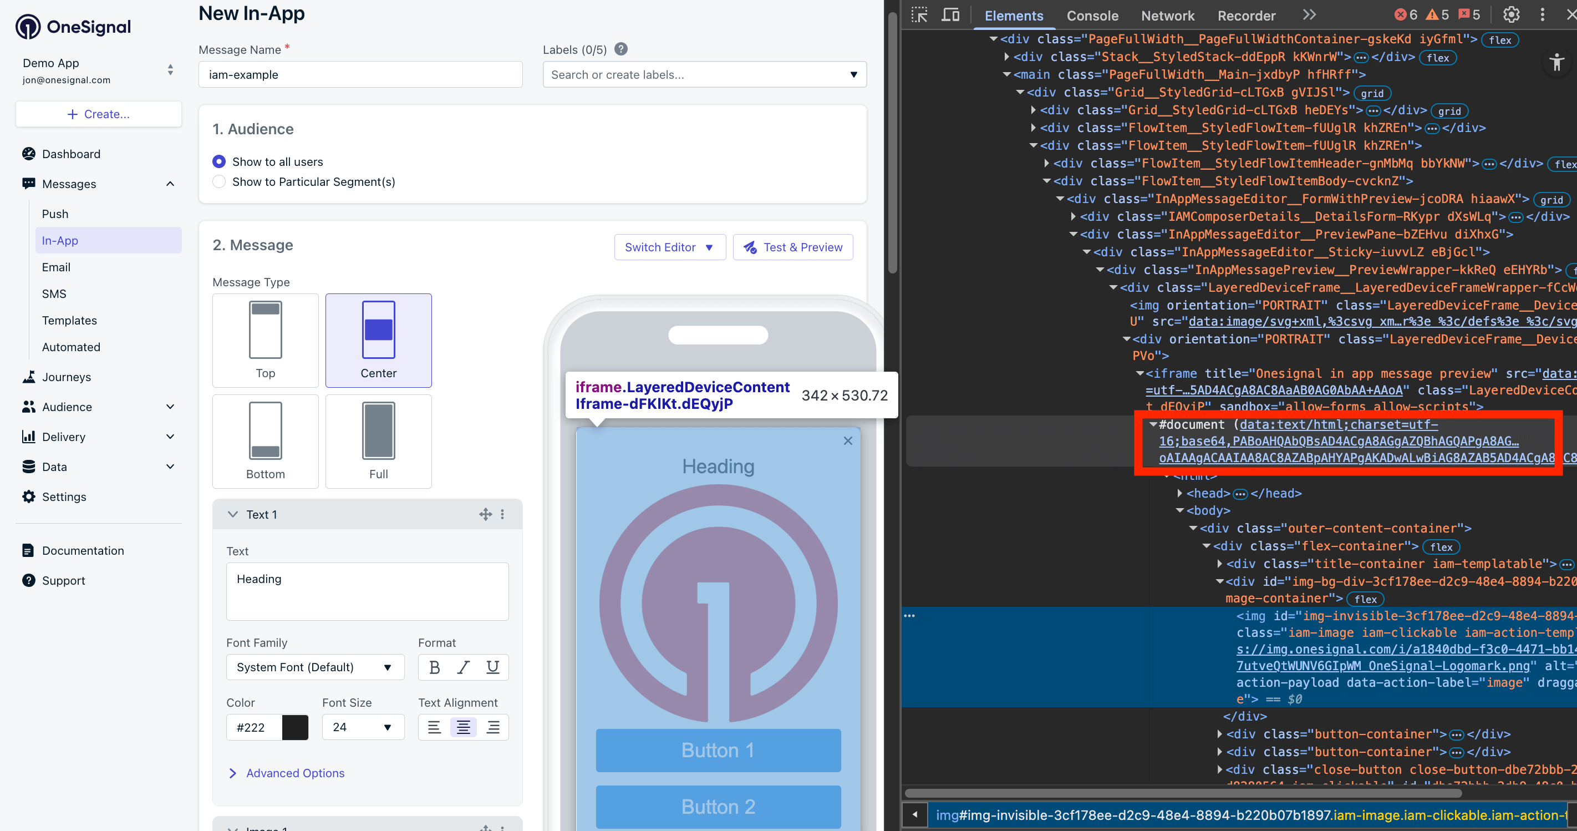Toggle underline text format
Screen dimensions: 1577x831
tap(493, 667)
